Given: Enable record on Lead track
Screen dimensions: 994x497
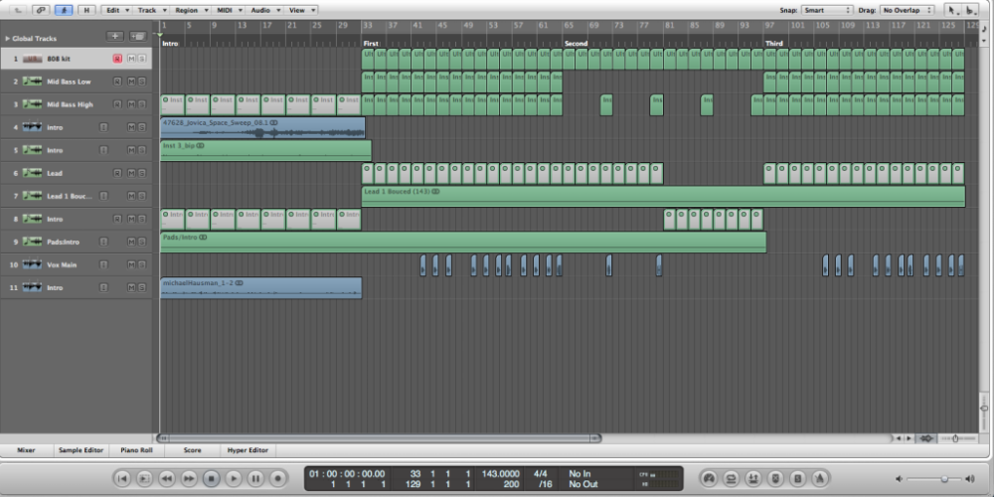Looking at the screenshot, I should coord(117,173).
